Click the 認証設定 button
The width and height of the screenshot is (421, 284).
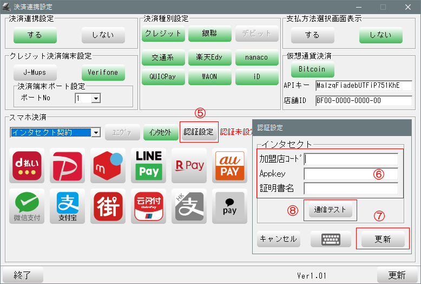click(x=199, y=132)
